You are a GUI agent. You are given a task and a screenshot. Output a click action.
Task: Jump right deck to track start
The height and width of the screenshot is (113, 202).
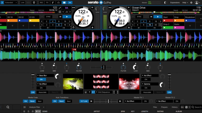[151, 17]
